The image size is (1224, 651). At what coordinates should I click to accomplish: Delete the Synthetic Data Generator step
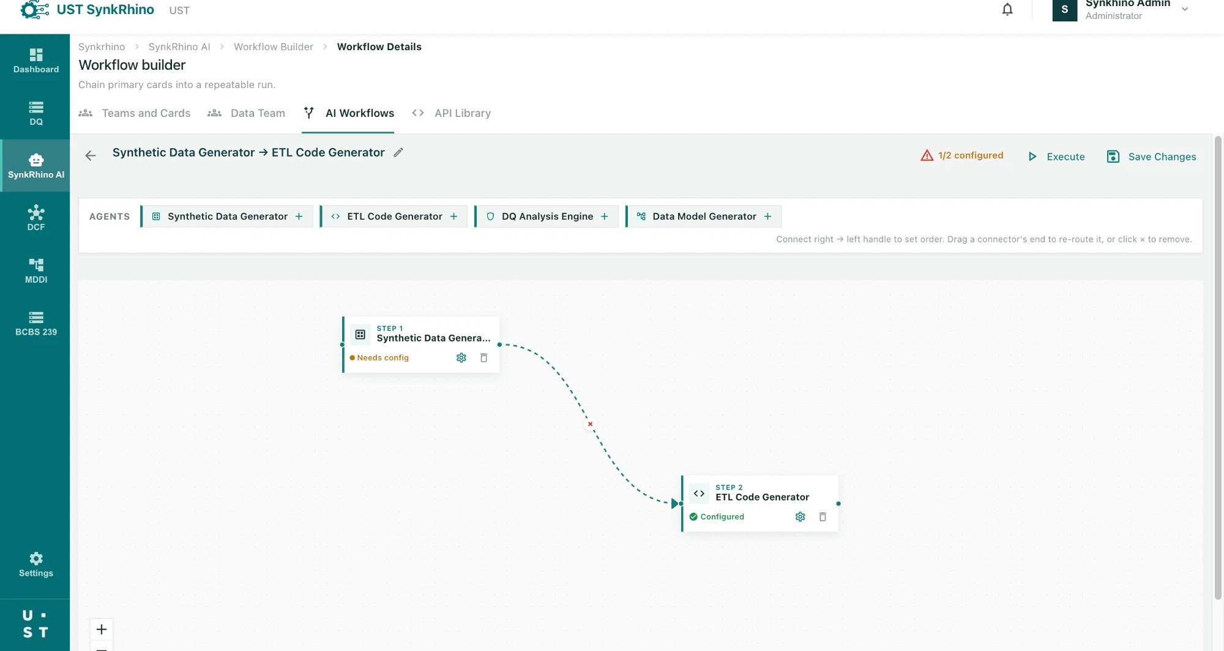pos(484,358)
